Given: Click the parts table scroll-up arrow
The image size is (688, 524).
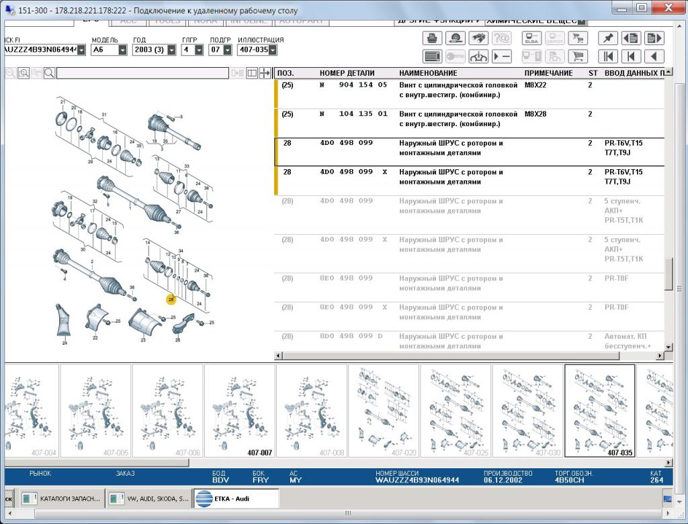Looking at the screenshot, I should click(669, 71).
